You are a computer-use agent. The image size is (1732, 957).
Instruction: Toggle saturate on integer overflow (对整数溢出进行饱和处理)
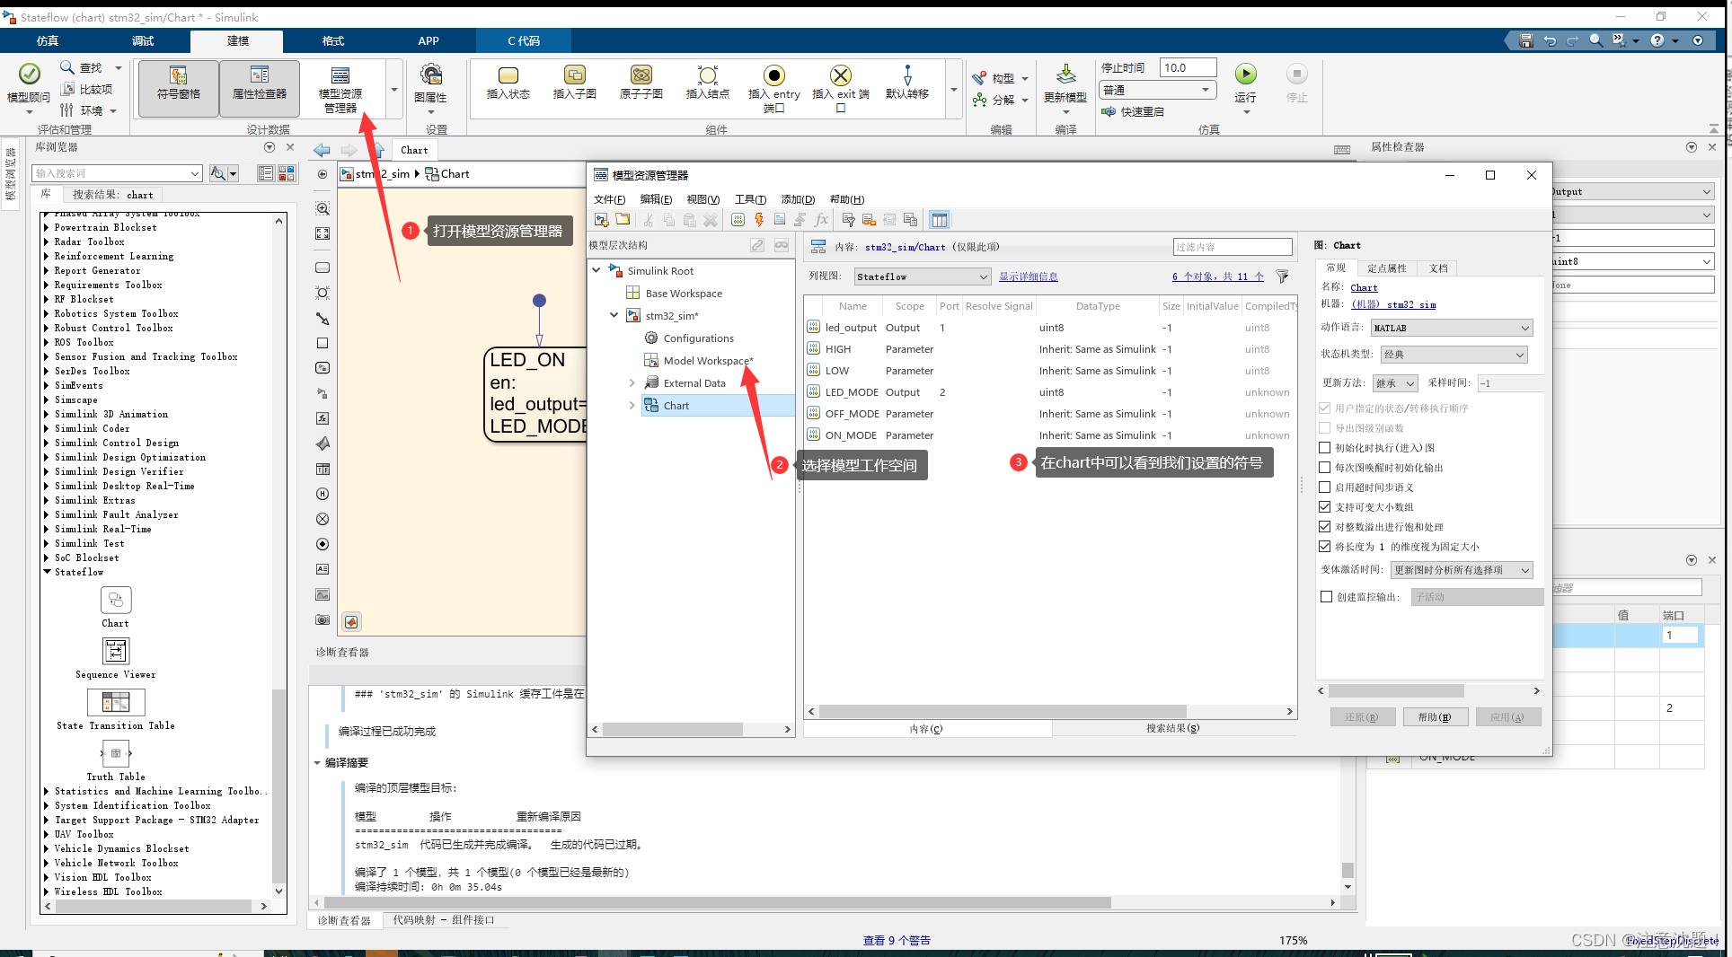coord(1324,527)
